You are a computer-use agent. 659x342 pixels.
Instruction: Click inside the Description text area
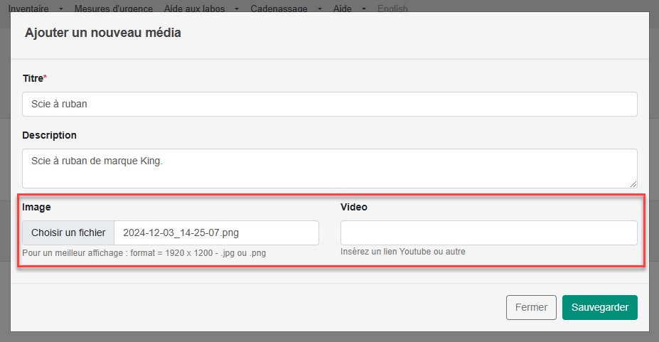coord(329,168)
